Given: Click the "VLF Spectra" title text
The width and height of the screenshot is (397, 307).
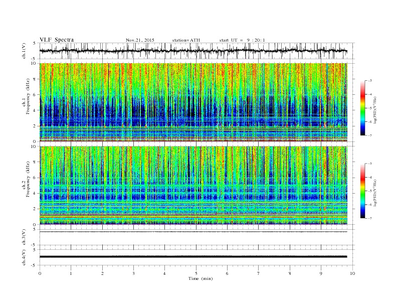Looking at the screenshot, I should tap(57, 40).
